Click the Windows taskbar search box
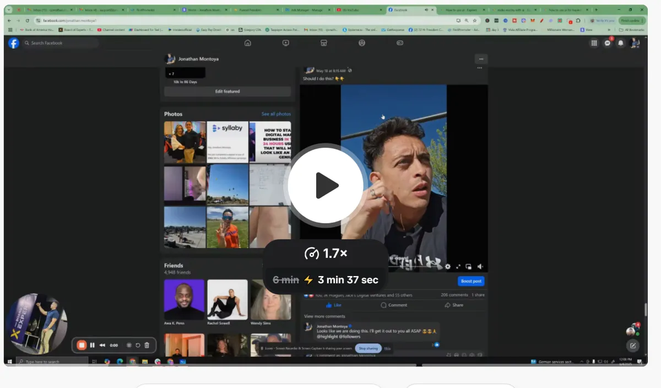The image size is (661, 388). [x=52, y=362]
